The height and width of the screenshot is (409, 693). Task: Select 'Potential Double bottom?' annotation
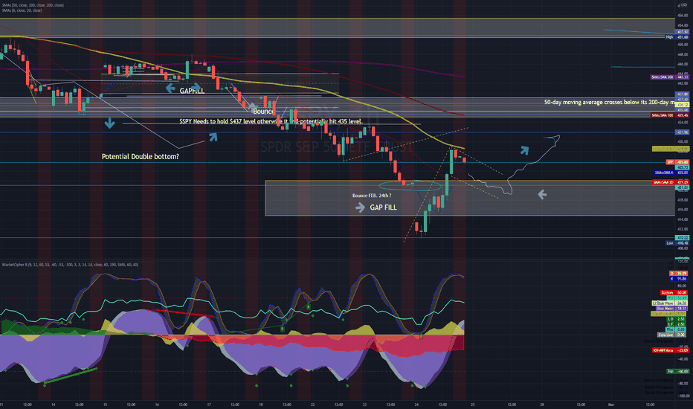[x=140, y=156]
